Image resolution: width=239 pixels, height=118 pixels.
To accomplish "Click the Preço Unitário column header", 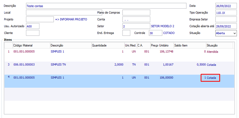I will pos(162,45).
